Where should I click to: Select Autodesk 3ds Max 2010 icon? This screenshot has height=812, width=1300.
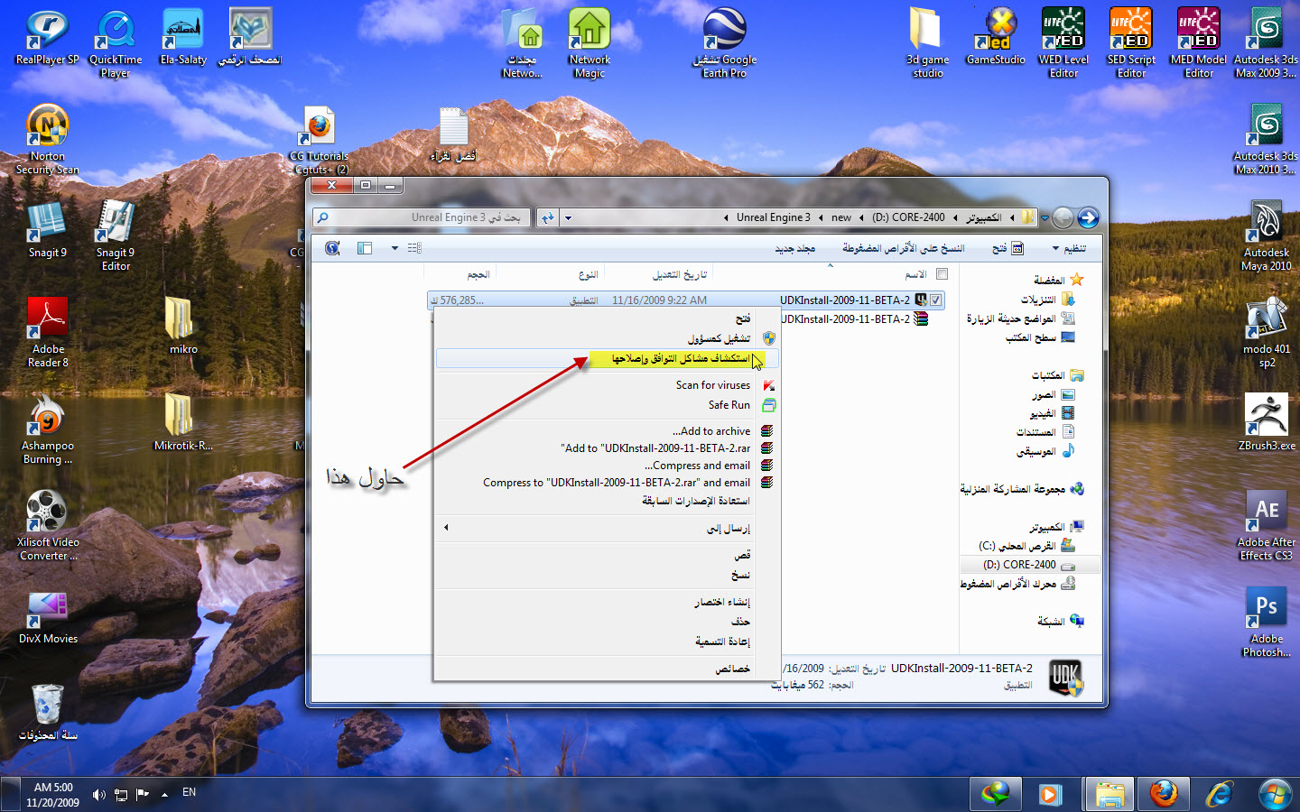(x=1267, y=140)
